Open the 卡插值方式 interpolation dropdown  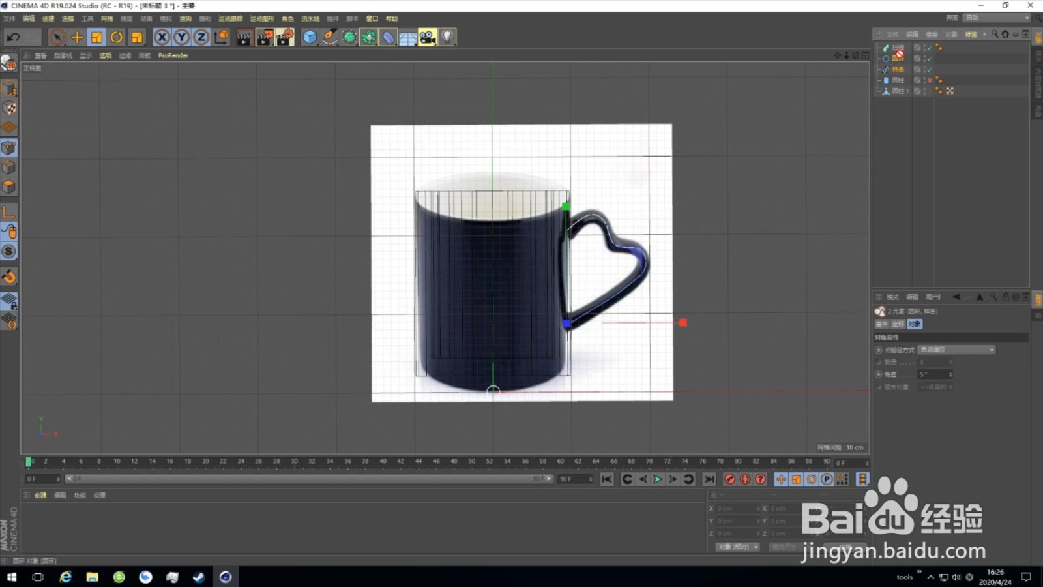click(956, 350)
